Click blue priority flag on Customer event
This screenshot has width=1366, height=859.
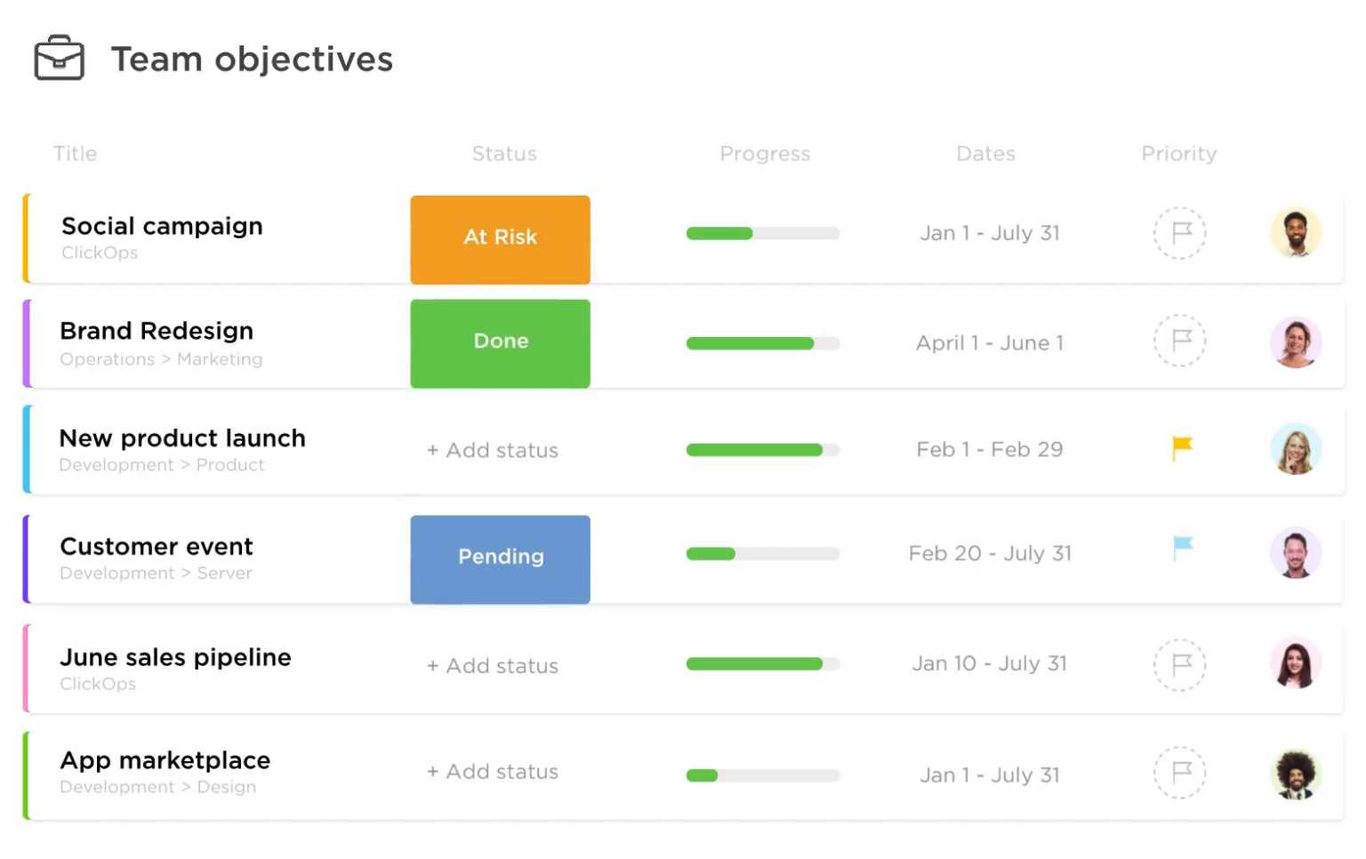[x=1183, y=548]
